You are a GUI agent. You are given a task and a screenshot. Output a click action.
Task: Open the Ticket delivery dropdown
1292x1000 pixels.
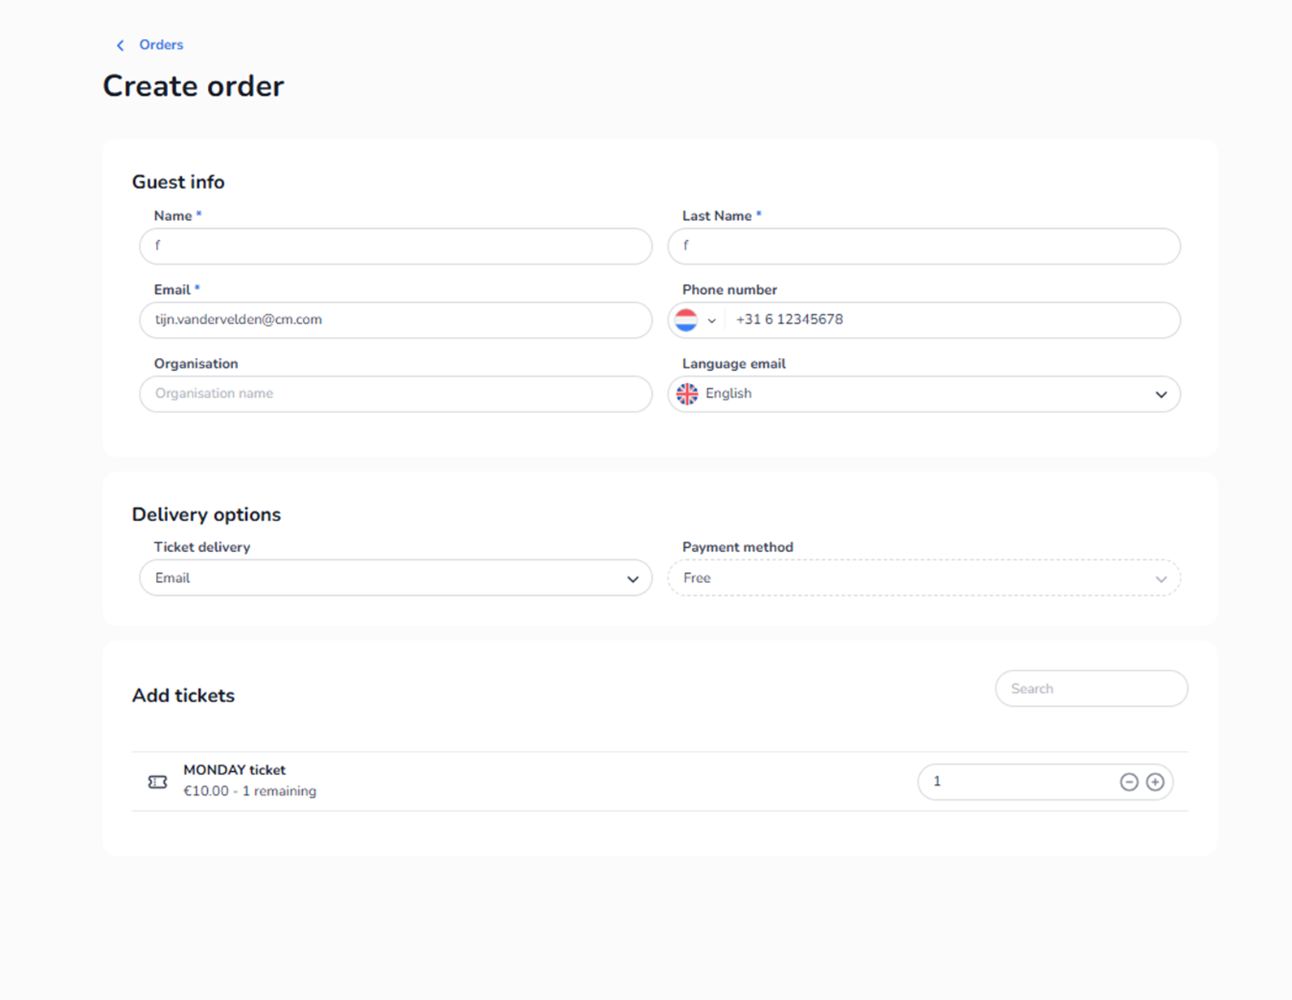click(395, 578)
